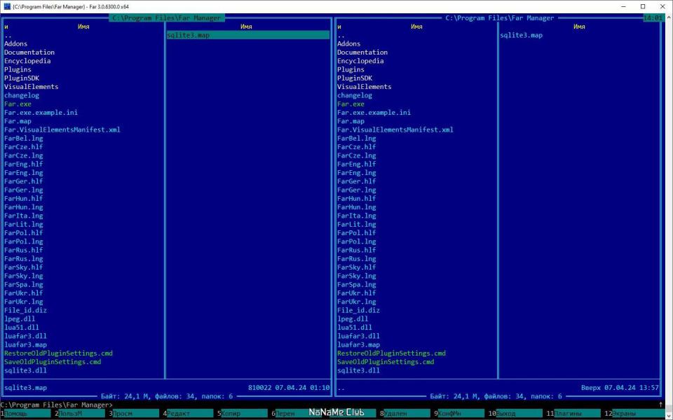This screenshot has width=673, height=420.
Task: Select FarBel.lng in the left panel
Action: [24, 138]
